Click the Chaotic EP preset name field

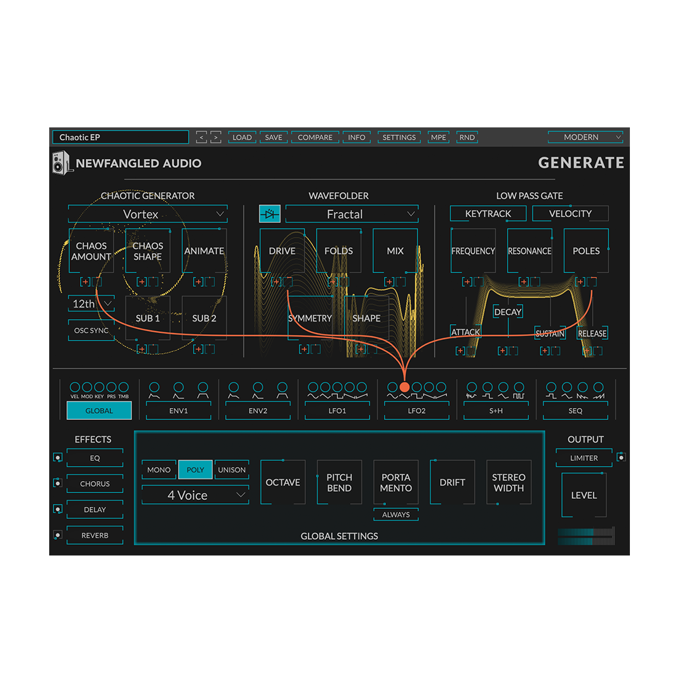(x=120, y=137)
